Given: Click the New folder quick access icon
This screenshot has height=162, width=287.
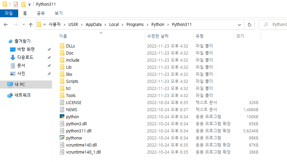Looking at the screenshot, I should point(23,4).
